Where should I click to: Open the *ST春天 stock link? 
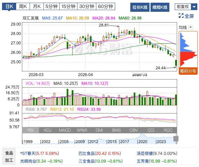click(x=28, y=154)
